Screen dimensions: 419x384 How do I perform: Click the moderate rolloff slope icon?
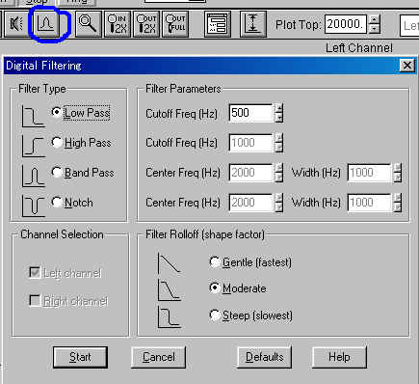click(170, 289)
